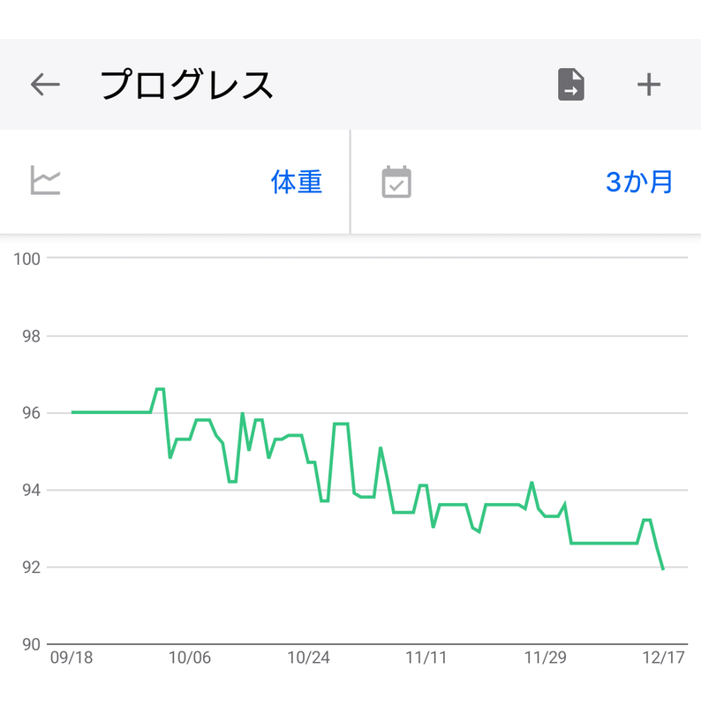Click the 11/29 date axis label
The image size is (701, 706).
pos(545,657)
